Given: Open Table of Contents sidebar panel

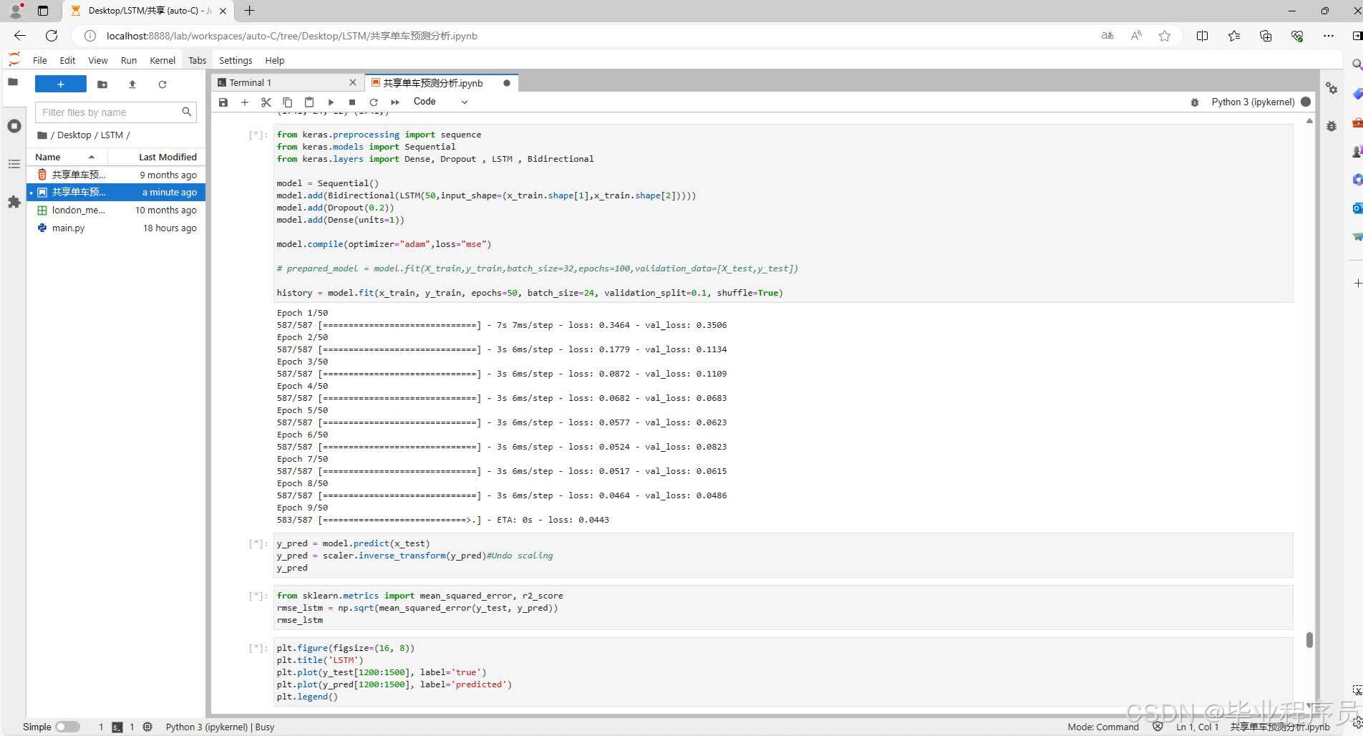Looking at the screenshot, I should [x=14, y=164].
